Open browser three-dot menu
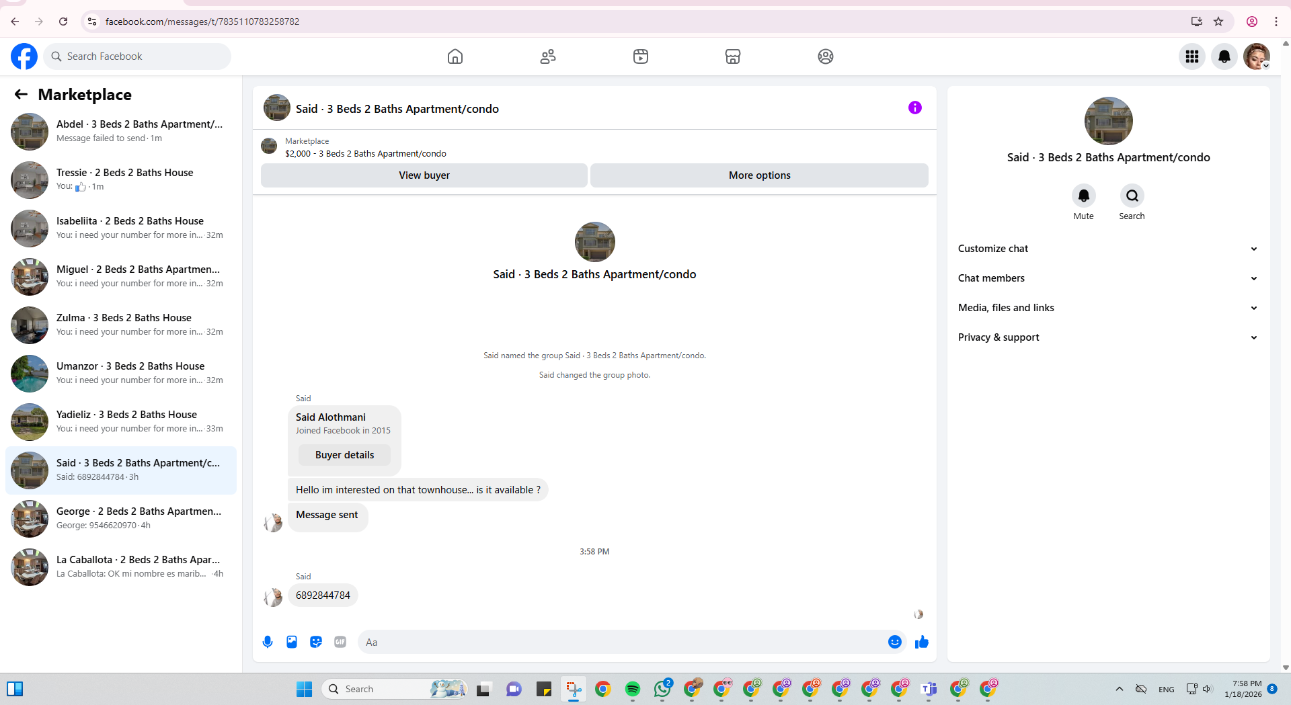Screen dimensions: 1291x705 pyautogui.click(x=1276, y=22)
